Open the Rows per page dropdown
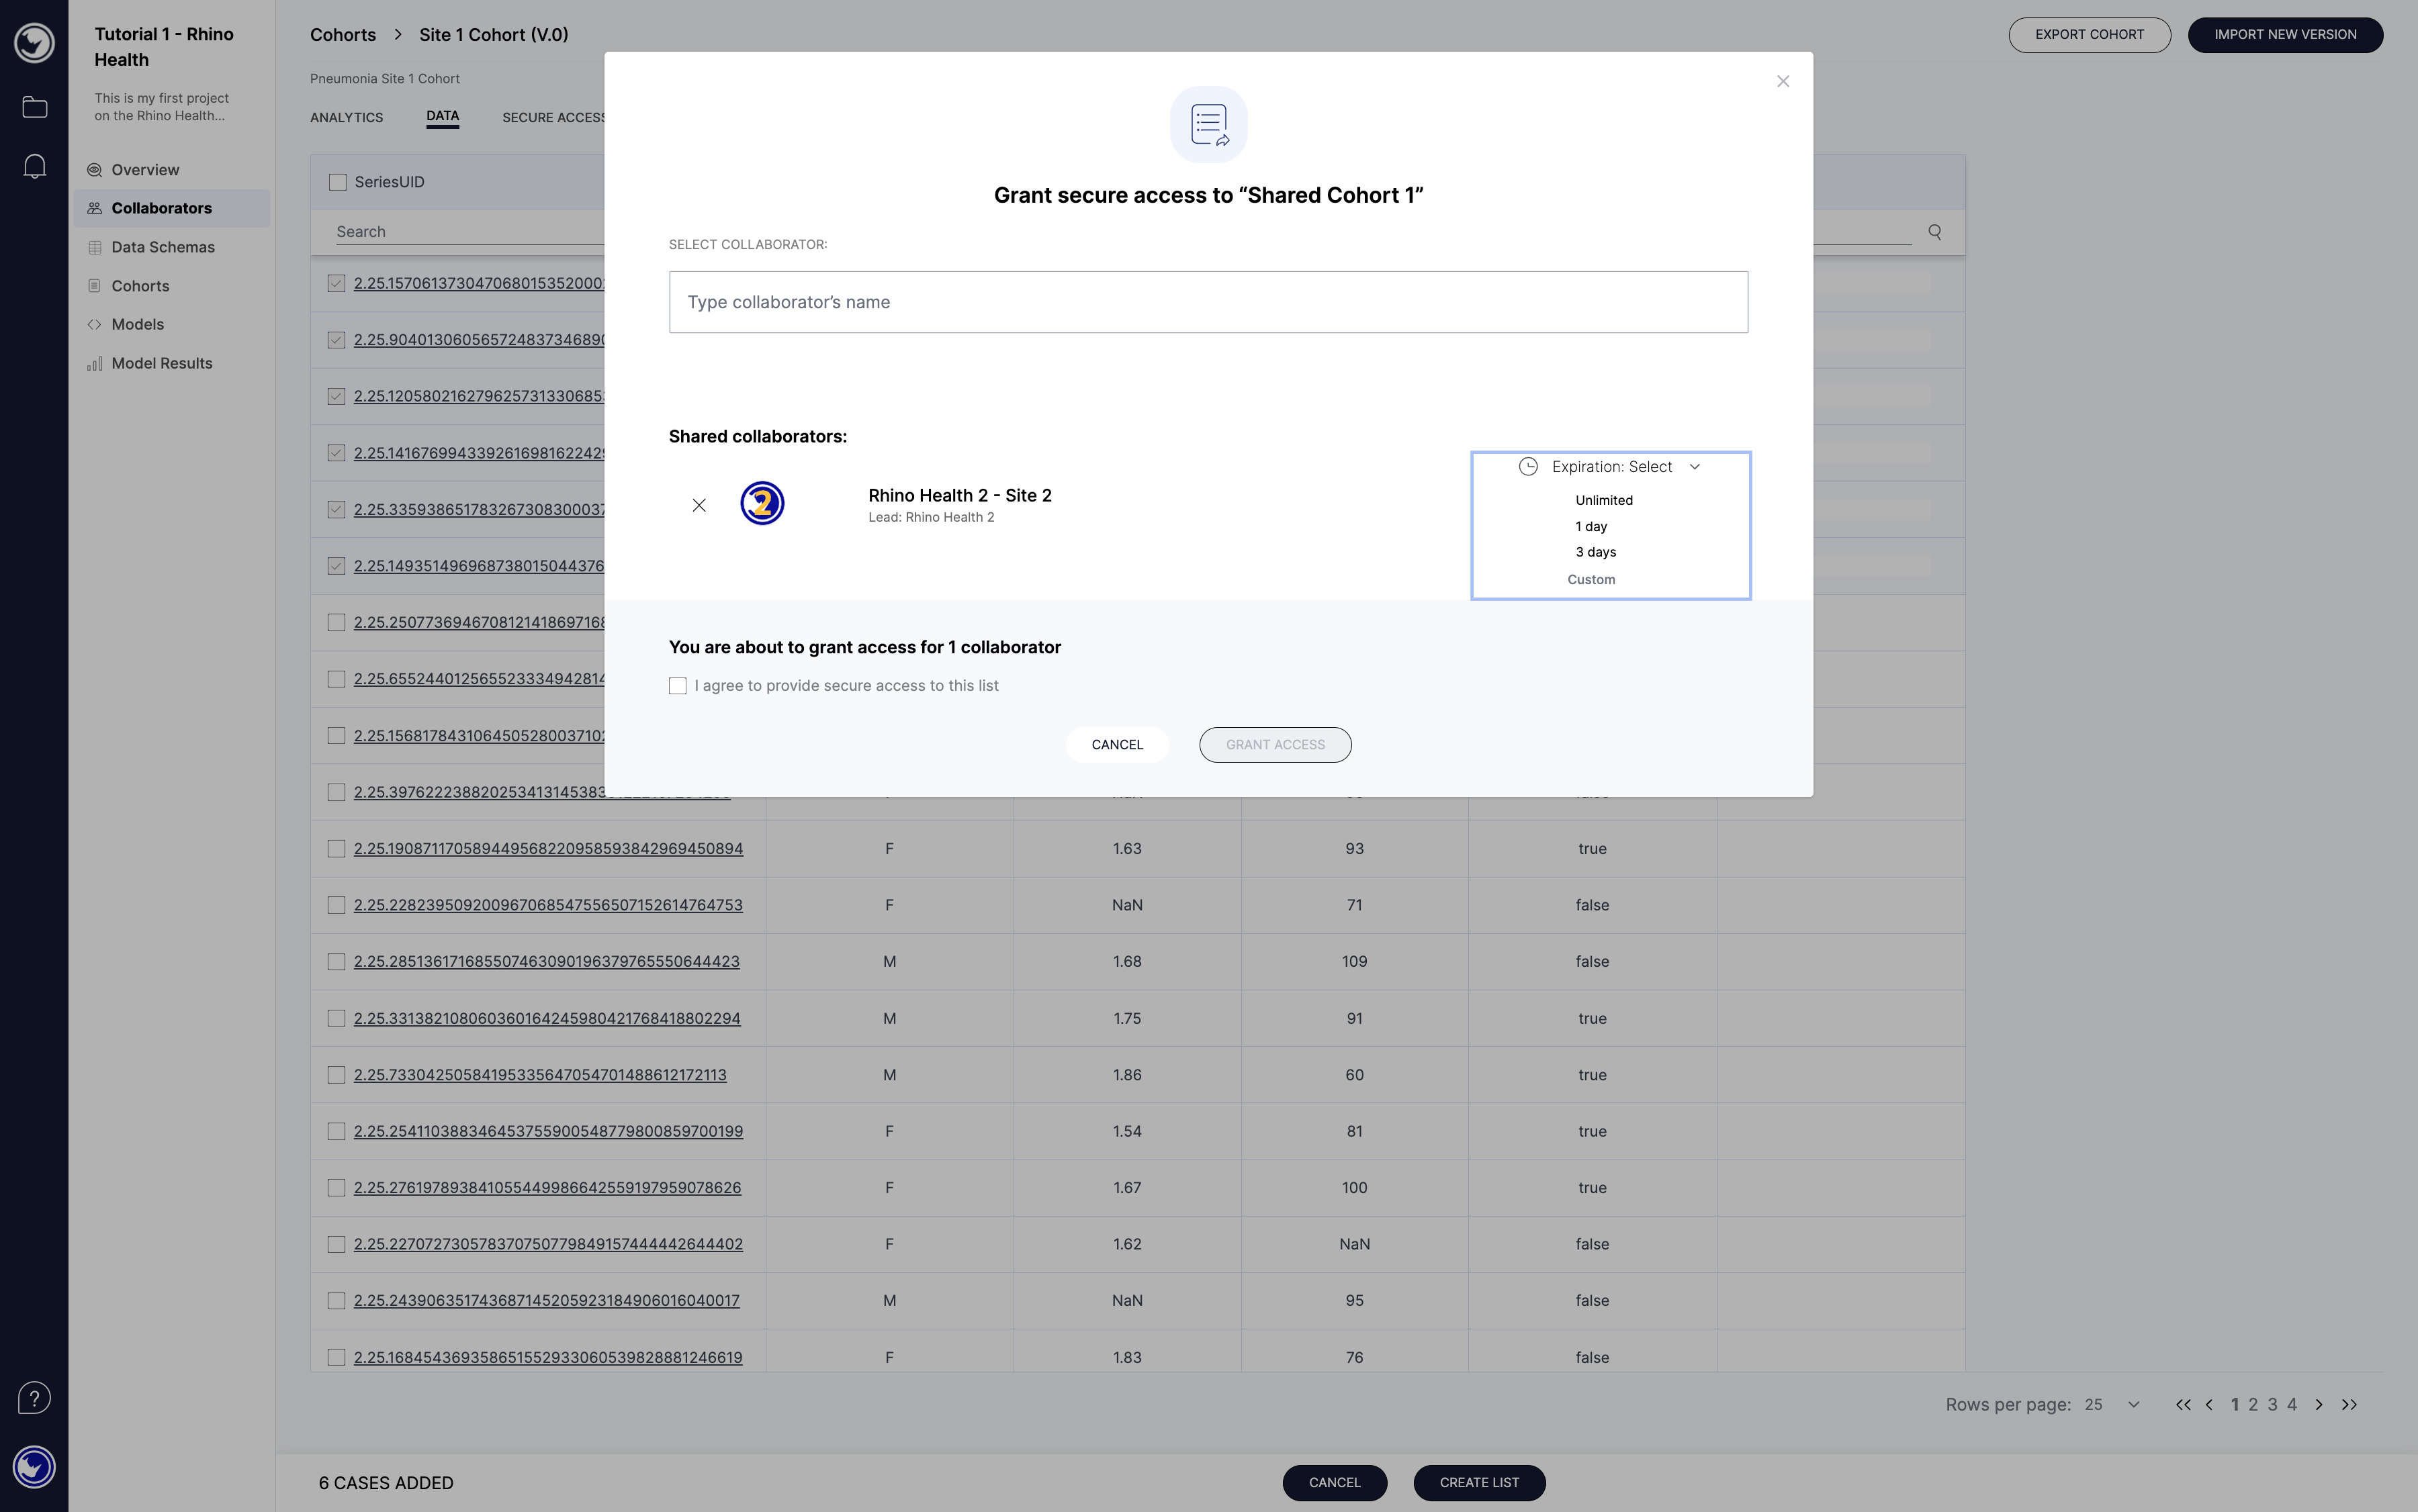Image resolution: width=2418 pixels, height=1512 pixels. [2112, 1405]
